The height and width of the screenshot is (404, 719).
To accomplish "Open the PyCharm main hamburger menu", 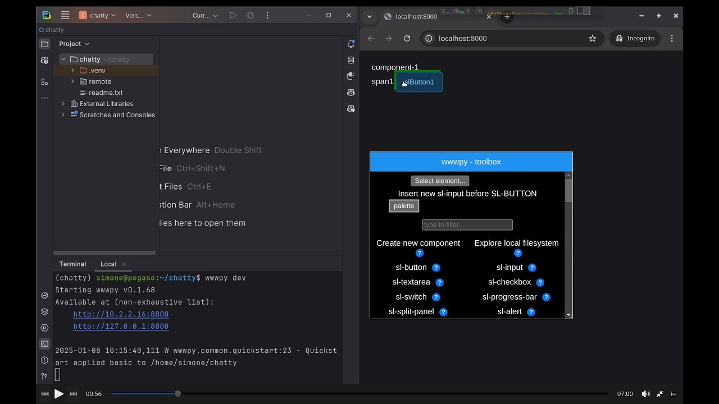I will (x=65, y=16).
